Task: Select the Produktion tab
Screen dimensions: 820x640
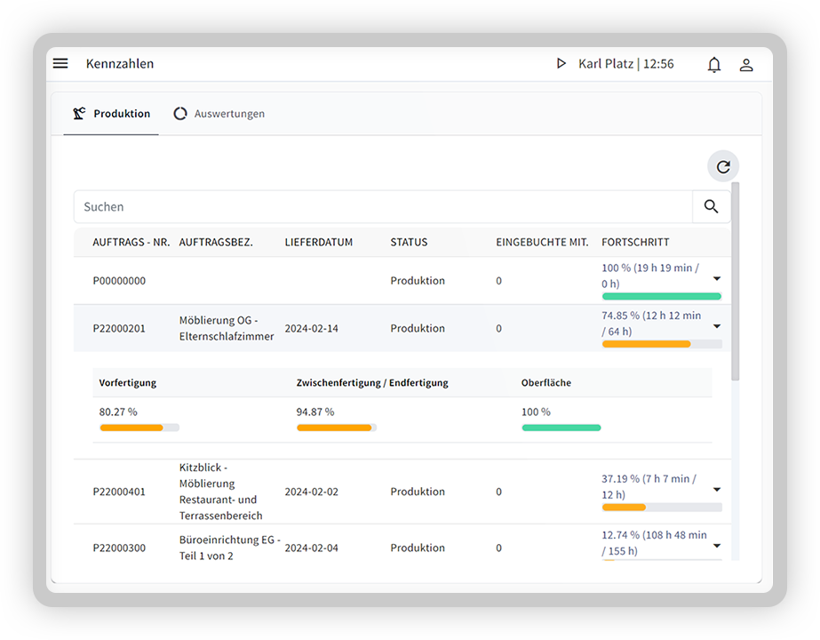Action: click(121, 114)
